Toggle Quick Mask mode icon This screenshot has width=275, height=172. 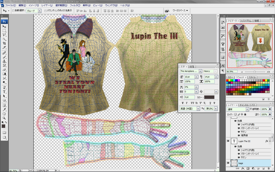(4, 132)
